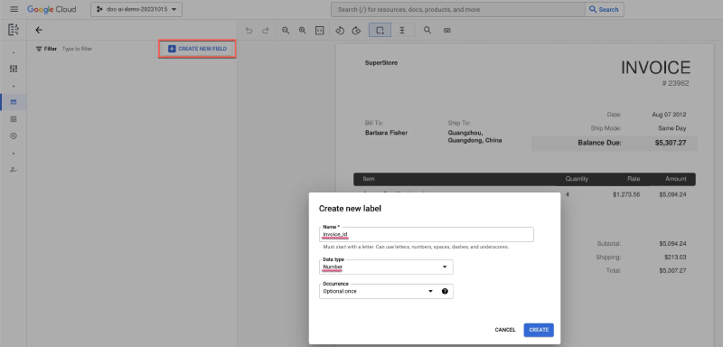
Task: Open the doc-ai-demo-20231015 project selector
Action: pos(136,9)
